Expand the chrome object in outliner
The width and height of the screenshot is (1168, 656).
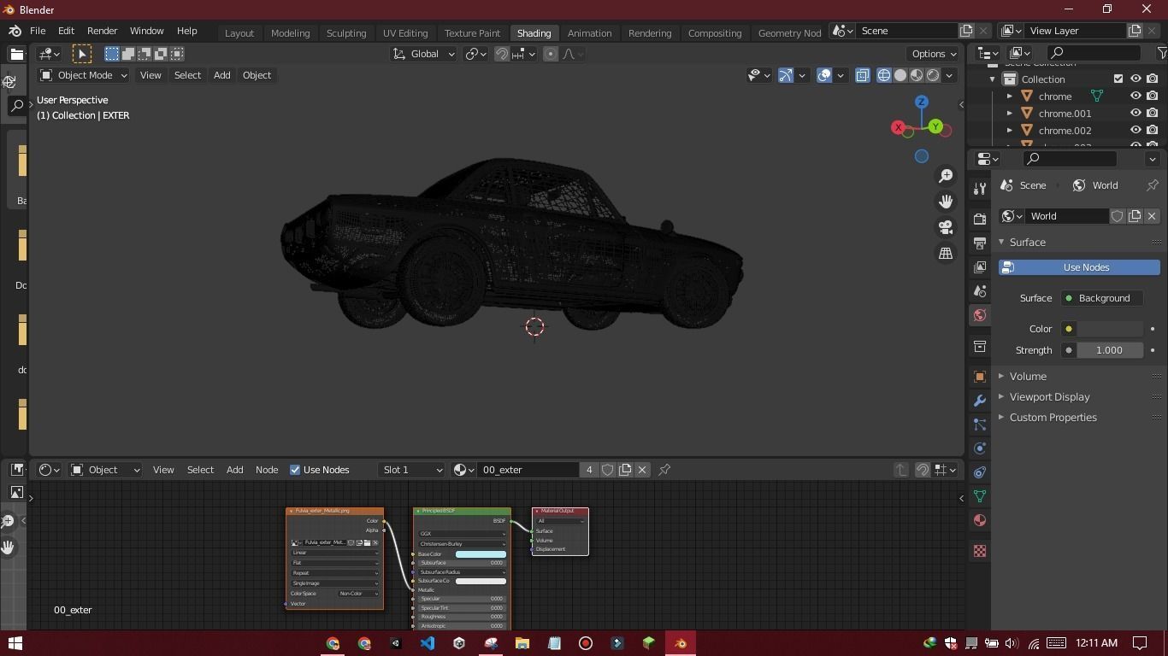(x=1010, y=97)
